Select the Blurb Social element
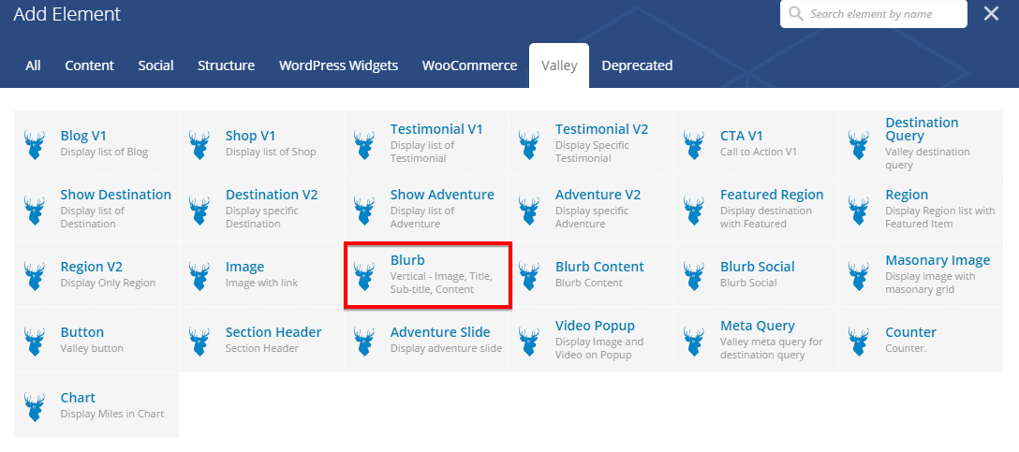1019x452 pixels. click(757, 267)
